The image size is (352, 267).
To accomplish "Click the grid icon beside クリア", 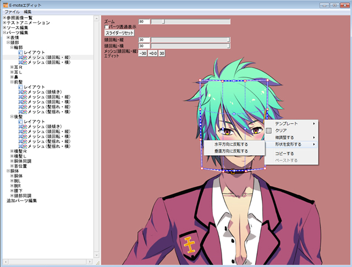I will tap(268, 130).
